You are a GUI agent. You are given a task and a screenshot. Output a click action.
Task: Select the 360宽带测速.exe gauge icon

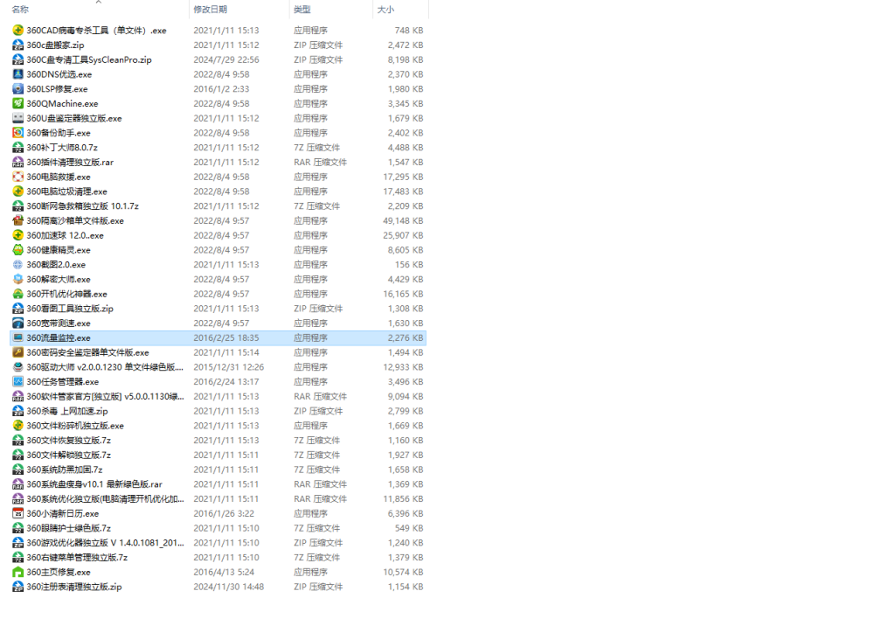pos(17,323)
